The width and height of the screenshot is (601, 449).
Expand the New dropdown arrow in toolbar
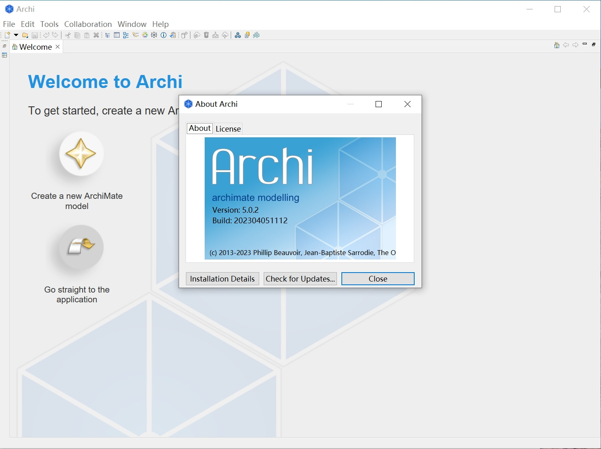[x=16, y=35]
